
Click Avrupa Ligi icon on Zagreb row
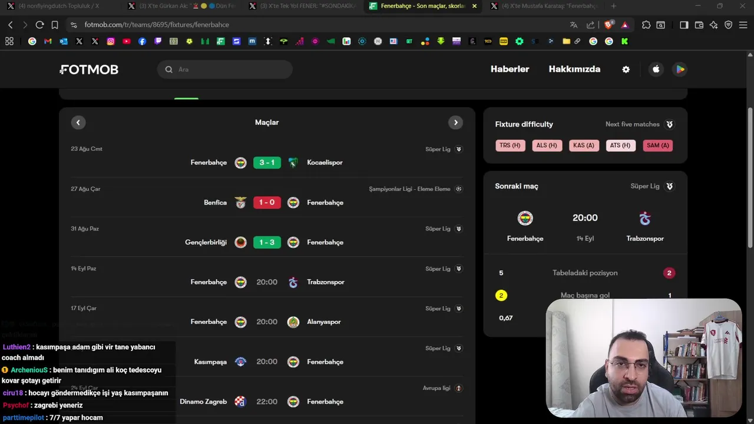point(459,388)
